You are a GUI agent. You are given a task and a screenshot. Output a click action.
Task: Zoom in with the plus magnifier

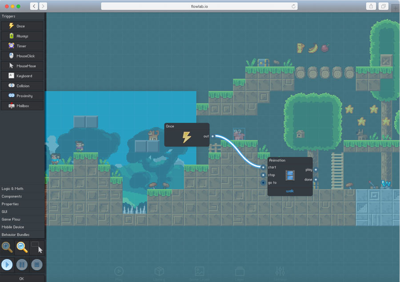(7, 247)
